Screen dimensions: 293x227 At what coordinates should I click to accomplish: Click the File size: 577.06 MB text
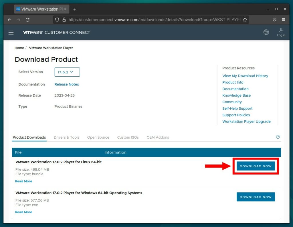(32, 200)
